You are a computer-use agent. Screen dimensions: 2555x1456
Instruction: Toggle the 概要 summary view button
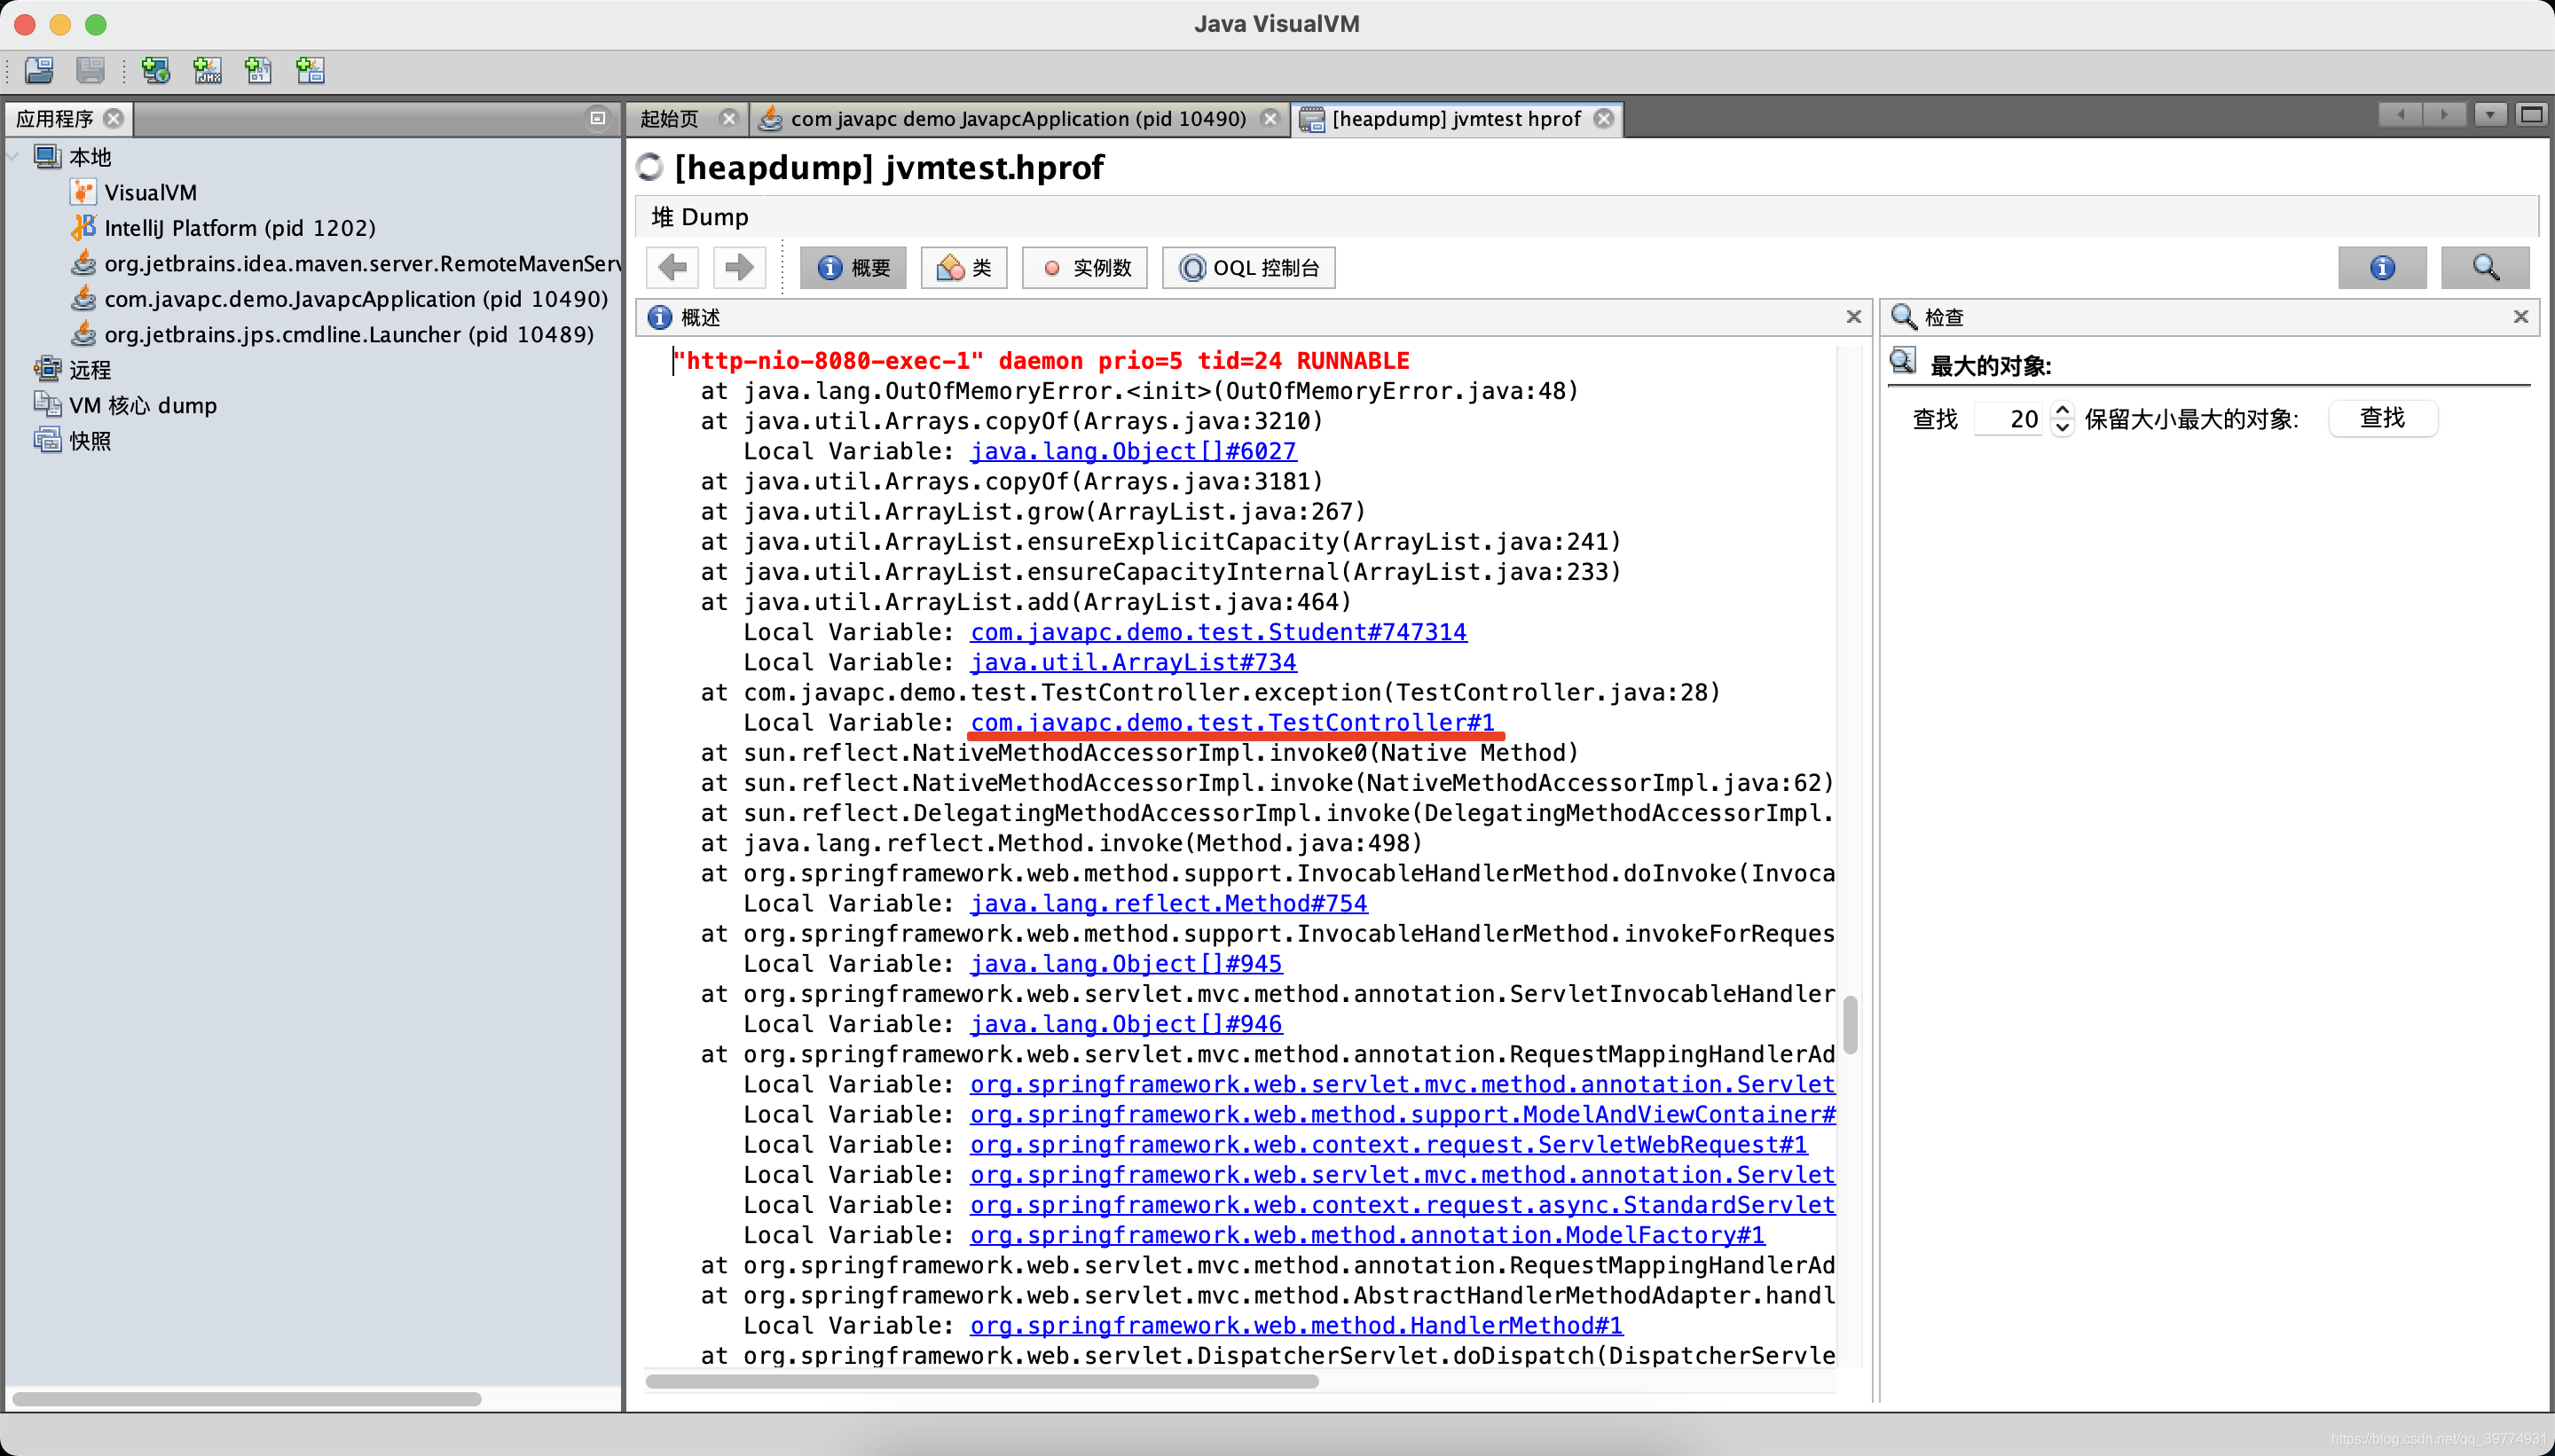coord(853,267)
